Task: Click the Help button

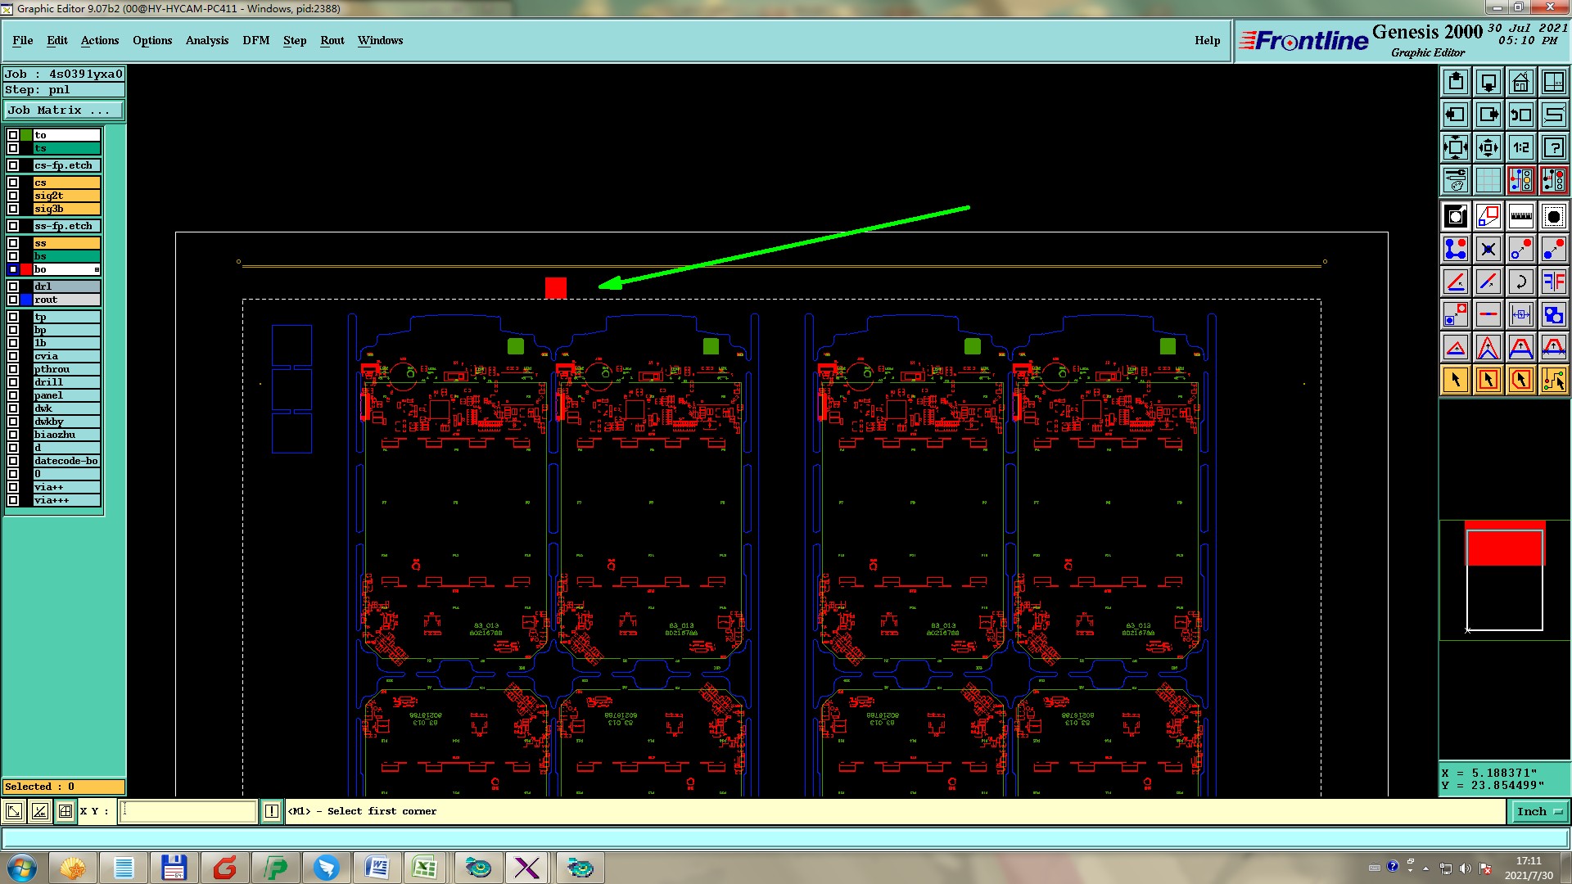Action: click(x=1207, y=40)
